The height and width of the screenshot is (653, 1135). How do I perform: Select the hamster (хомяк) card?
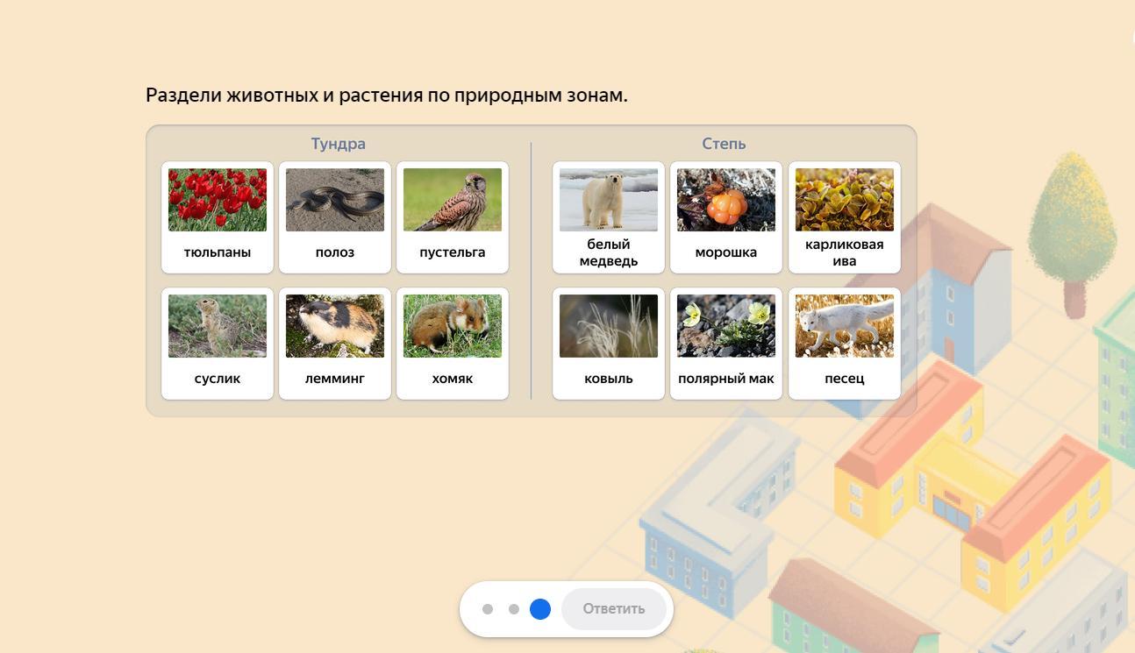[452, 343]
